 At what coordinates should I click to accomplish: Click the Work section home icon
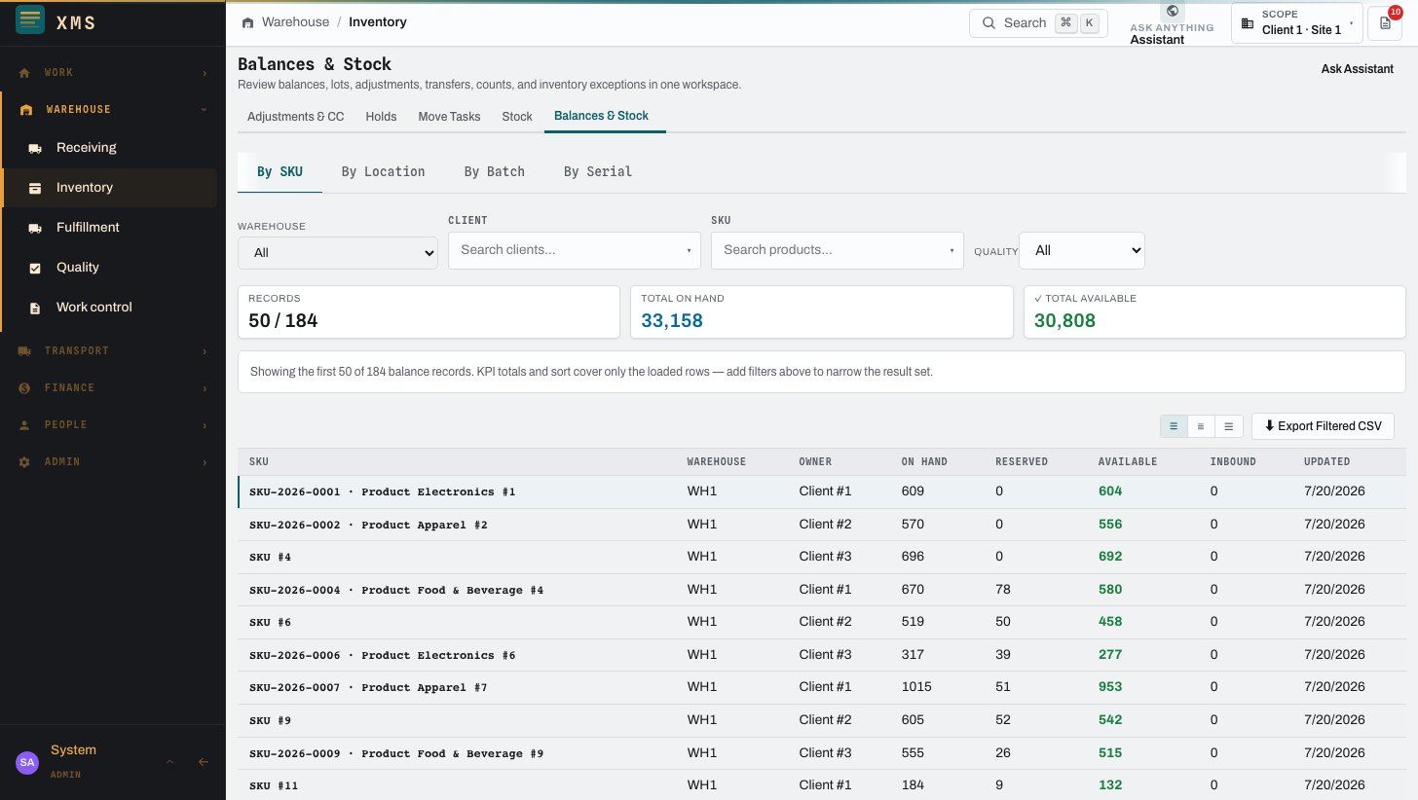coord(25,73)
